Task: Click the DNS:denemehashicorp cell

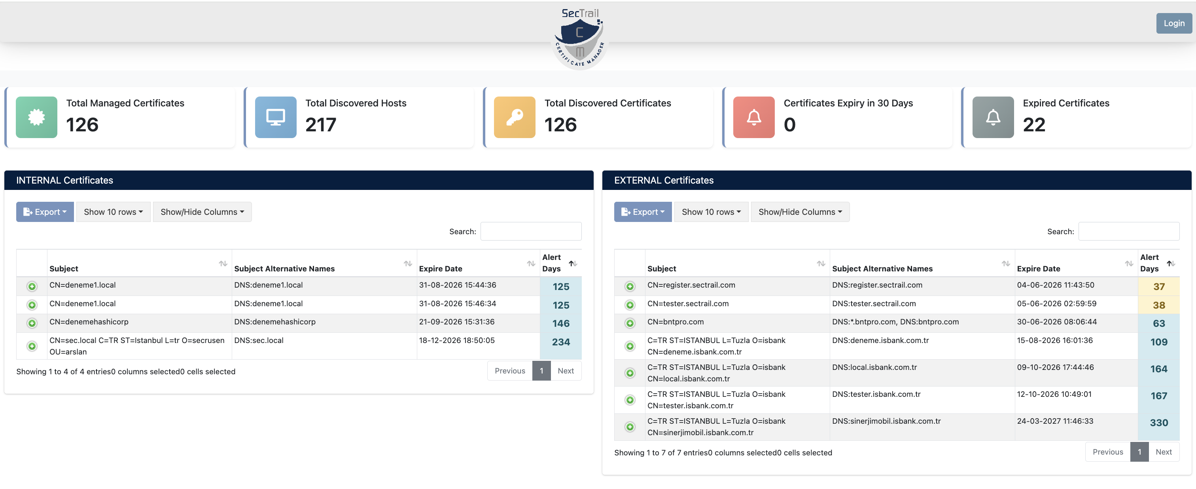Action: pos(324,323)
